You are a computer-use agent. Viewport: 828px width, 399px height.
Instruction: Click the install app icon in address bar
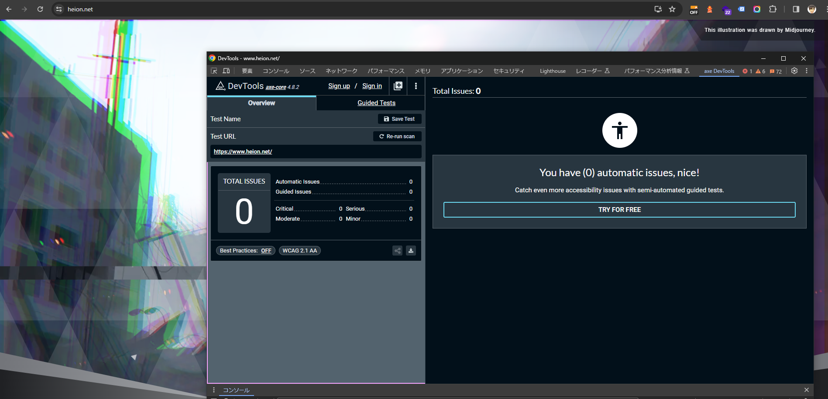pos(658,9)
